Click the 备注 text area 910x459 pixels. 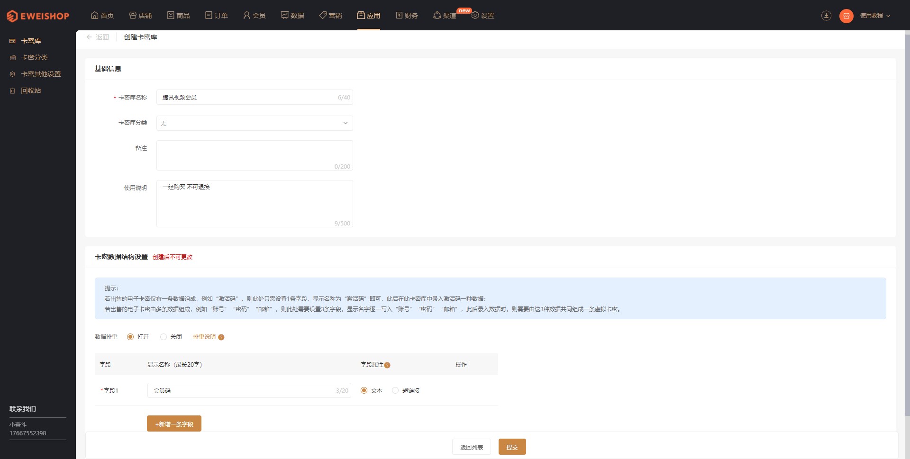[x=255, y=155]
